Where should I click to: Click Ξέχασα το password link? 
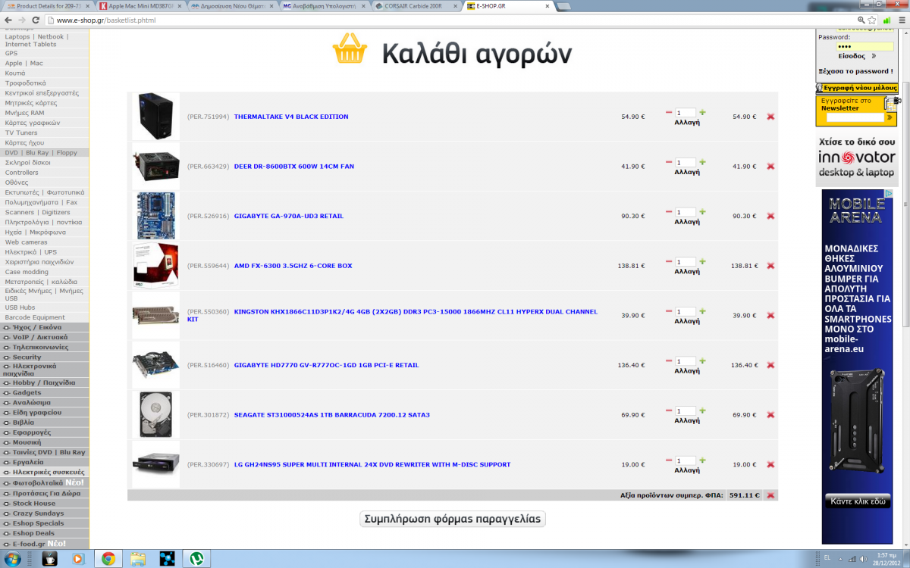coord(855,71)
